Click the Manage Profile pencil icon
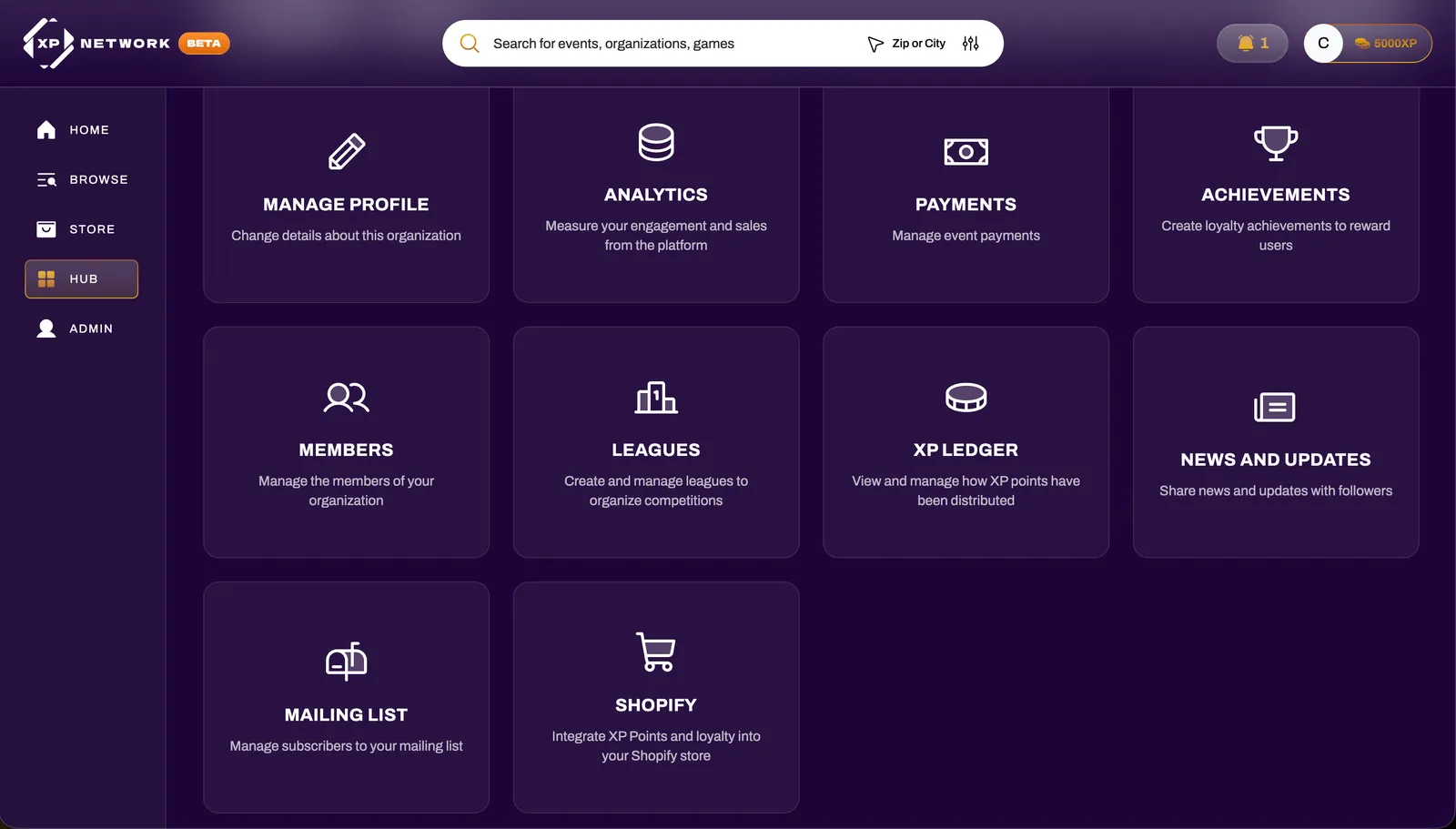 point(347,151)
